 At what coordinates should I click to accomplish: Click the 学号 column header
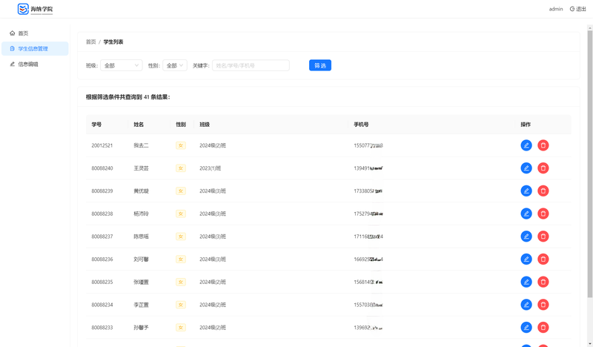(x=96, y=124)
